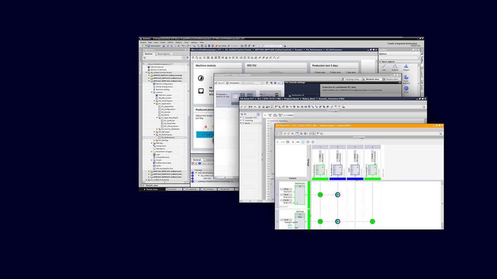Select the Devices tab in Project tree
Image resolution: width=497 pixels, height=279 pixels.
148,54
